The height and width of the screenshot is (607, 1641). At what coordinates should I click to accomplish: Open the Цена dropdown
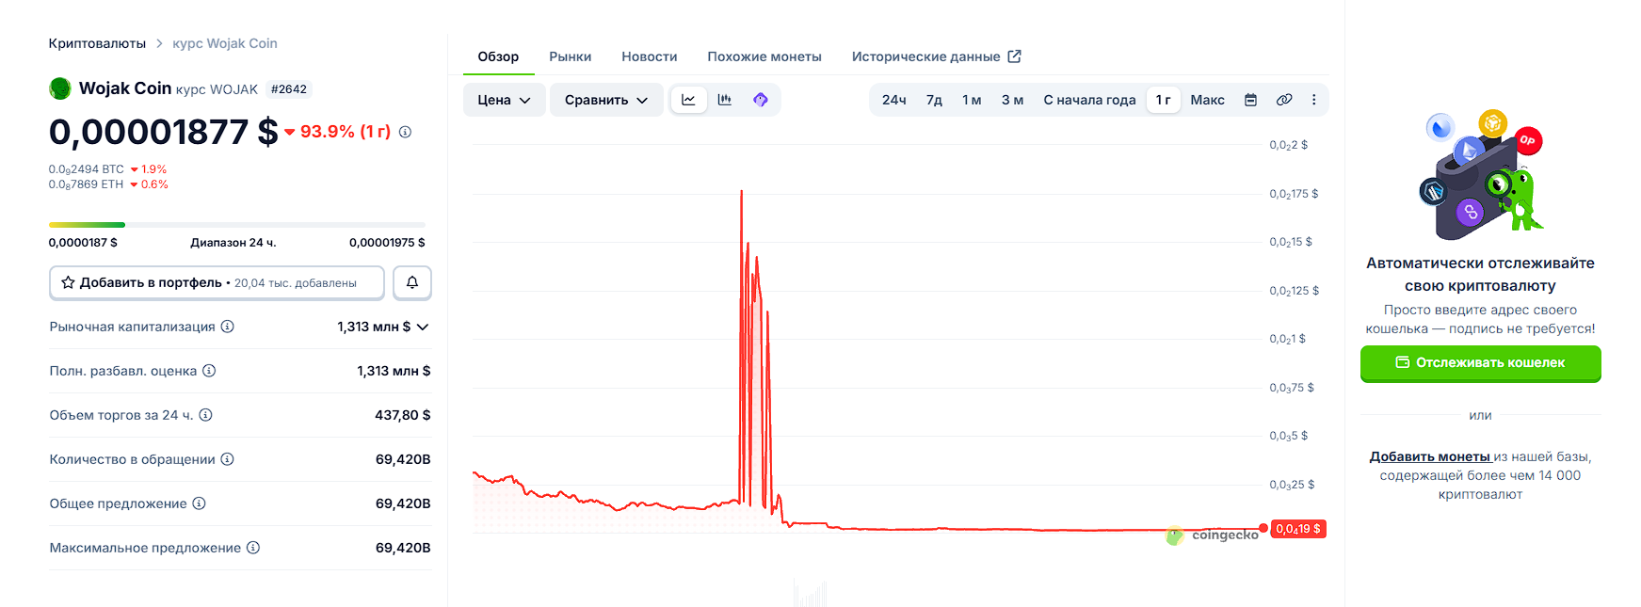[504, 100]
